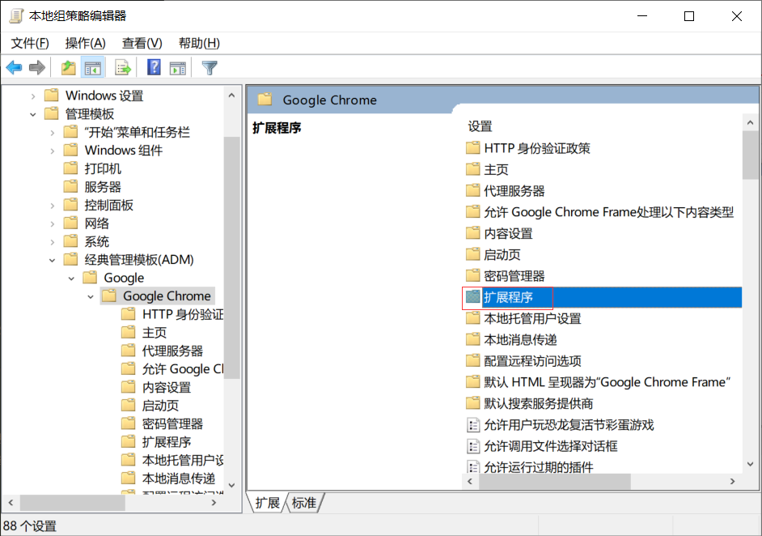Viewport: 762px width, 536px height.
Task: Switch to the 扩展 tab
Action: click(x=267, y=503)
